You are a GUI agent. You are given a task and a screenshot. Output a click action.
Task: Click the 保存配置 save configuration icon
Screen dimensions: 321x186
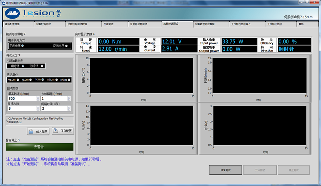56,131
